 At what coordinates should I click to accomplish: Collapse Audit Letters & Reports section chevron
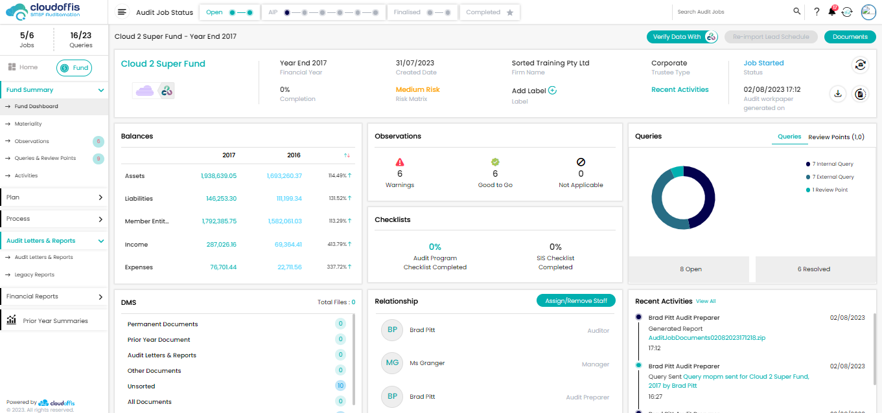[x=101, y=241]
